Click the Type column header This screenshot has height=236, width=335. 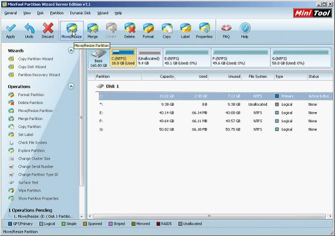pyautogui.click(x=290, y=77)
